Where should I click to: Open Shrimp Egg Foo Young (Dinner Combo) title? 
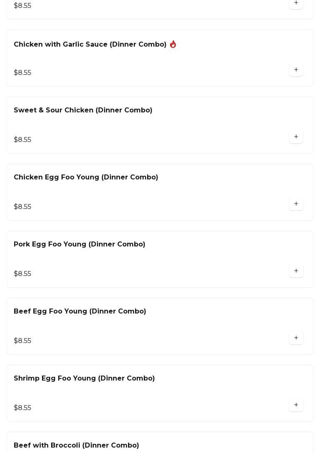click(x=84, y=378)
